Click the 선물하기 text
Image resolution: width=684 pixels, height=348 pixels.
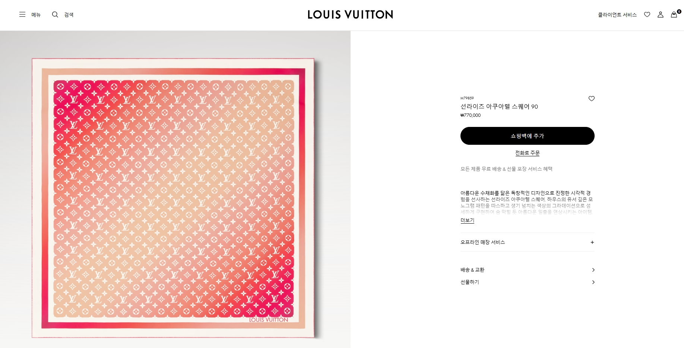[470, 282]
